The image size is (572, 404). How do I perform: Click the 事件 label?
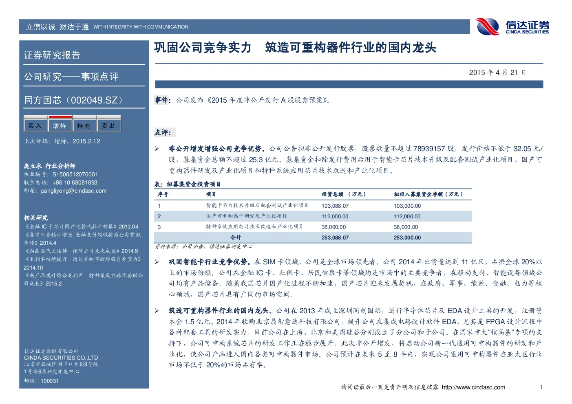pyautogui.click(x=161, y=100)
